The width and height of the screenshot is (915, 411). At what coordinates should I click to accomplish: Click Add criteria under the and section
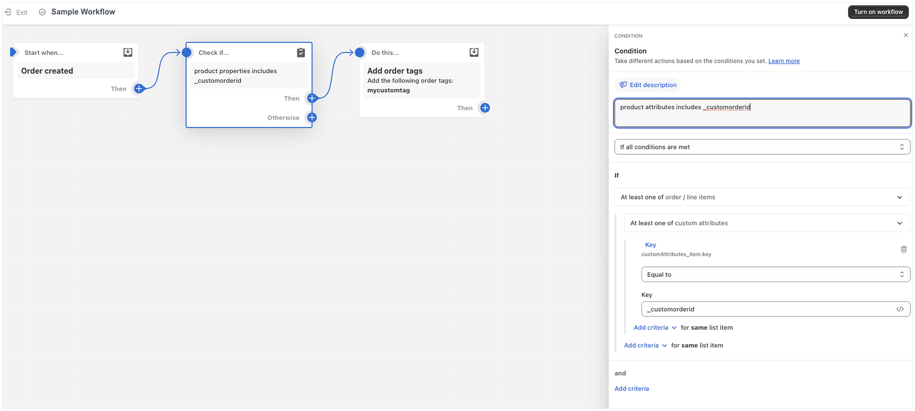pos(631,389)
